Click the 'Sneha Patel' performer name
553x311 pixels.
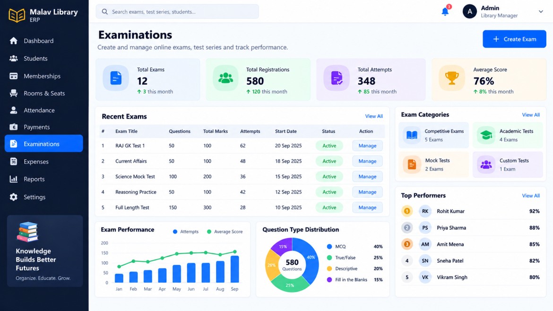coord(450,261)
